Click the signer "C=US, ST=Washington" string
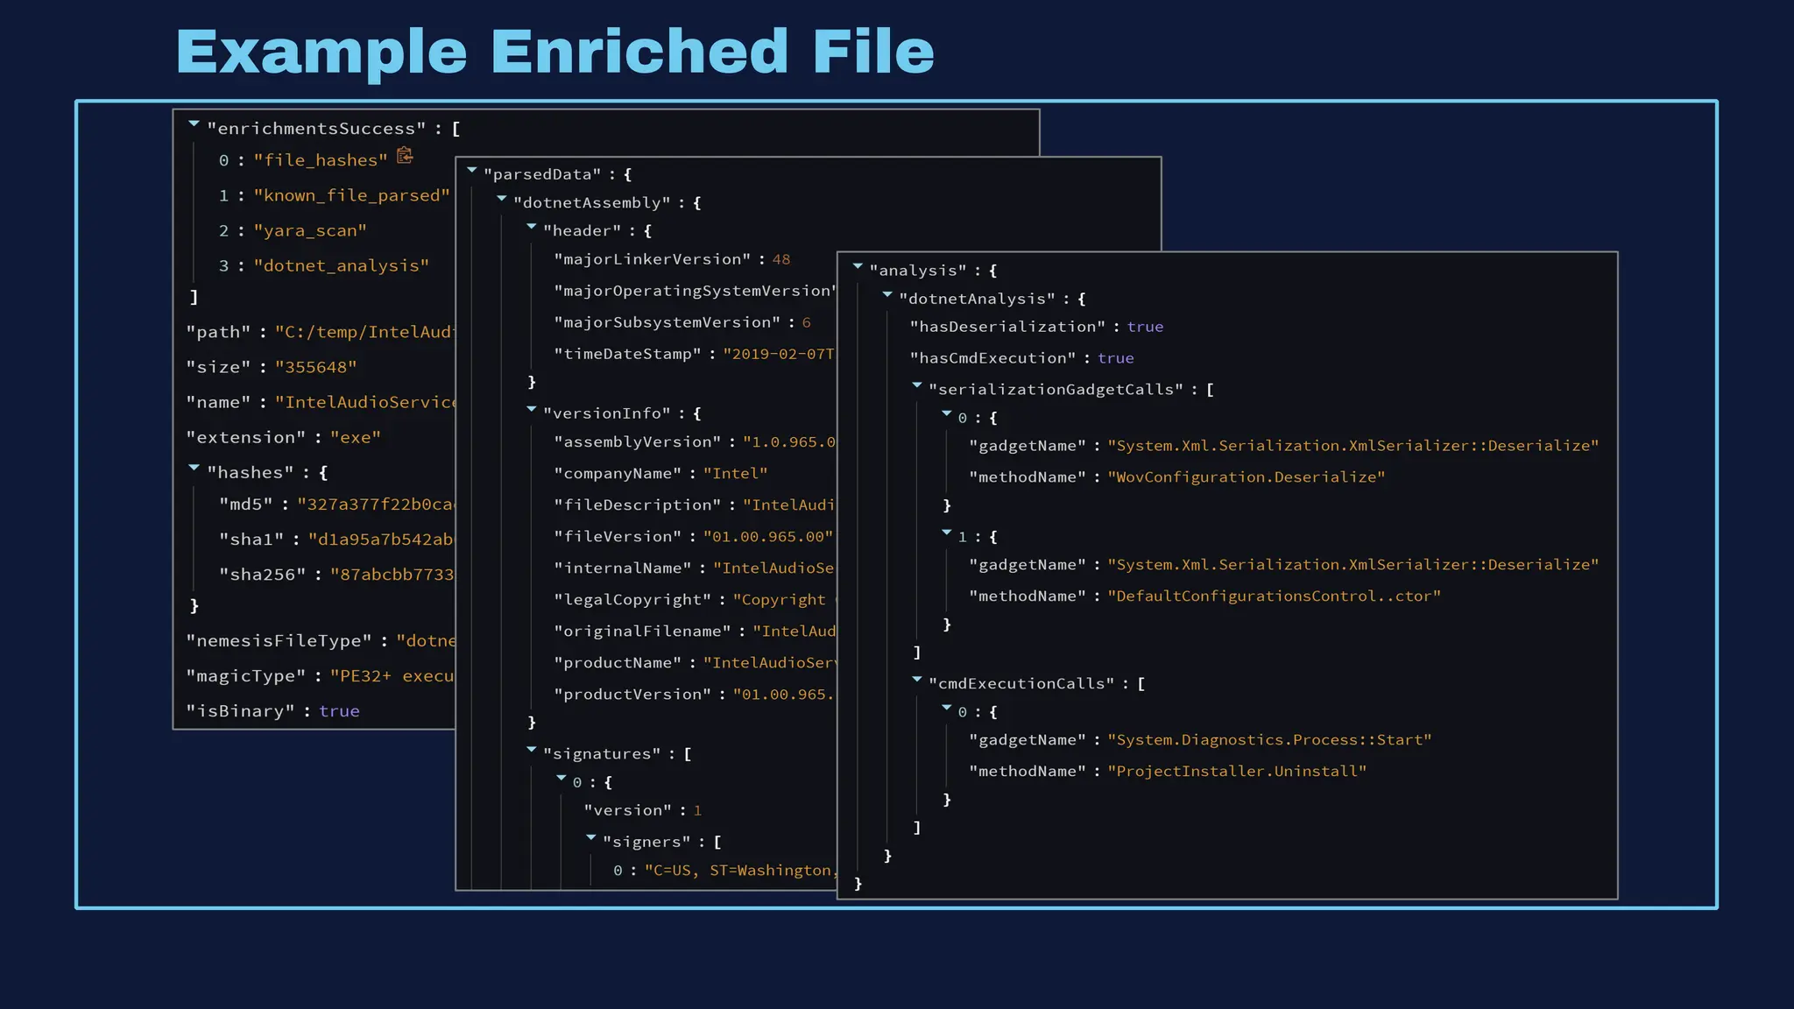This screenshot has width=1794, height=1009. tap(741, 870)
